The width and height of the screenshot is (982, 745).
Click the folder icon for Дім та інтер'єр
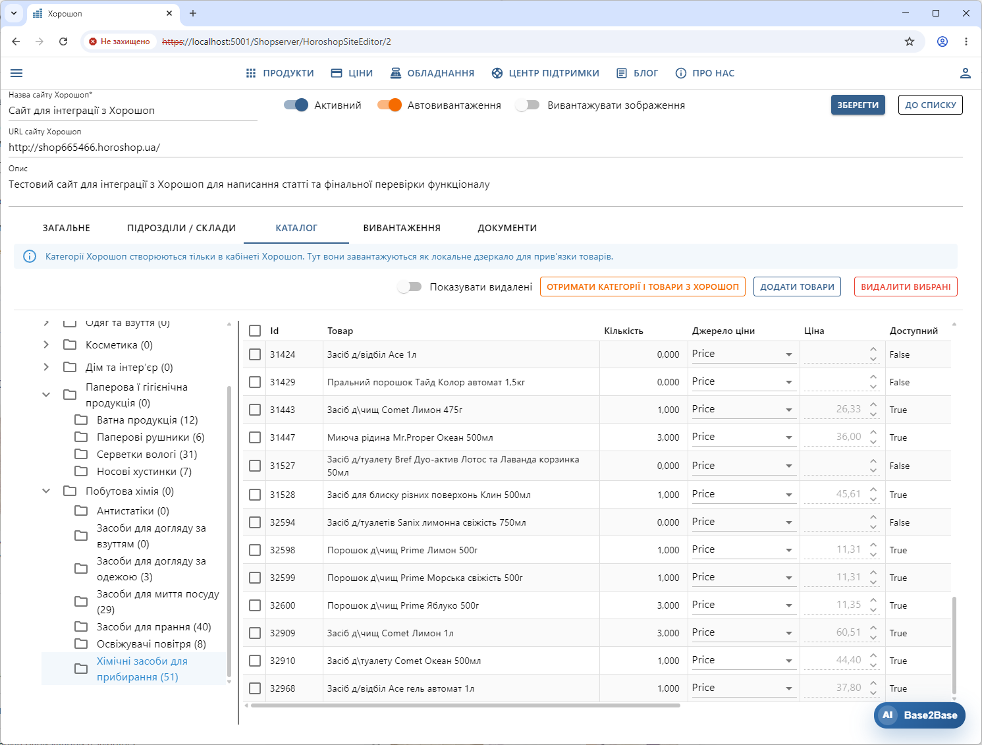[x=70, y=367]
